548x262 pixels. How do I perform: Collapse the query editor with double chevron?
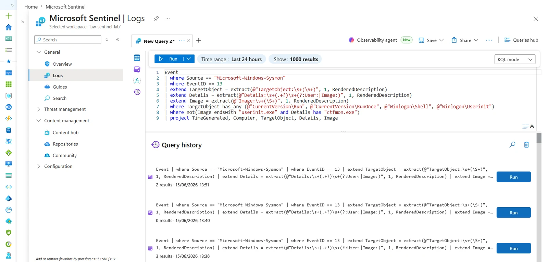tap(532, 126)
